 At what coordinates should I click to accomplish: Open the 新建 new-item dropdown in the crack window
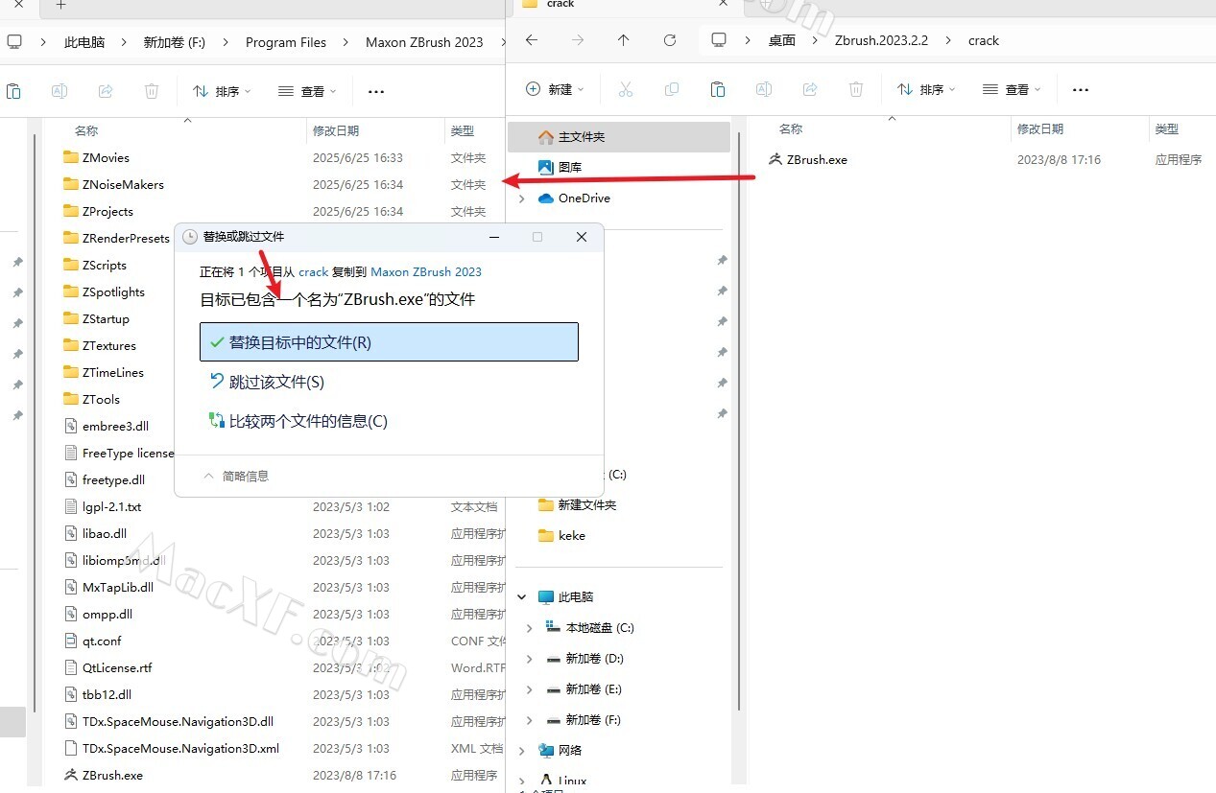[x=557, y=89]
